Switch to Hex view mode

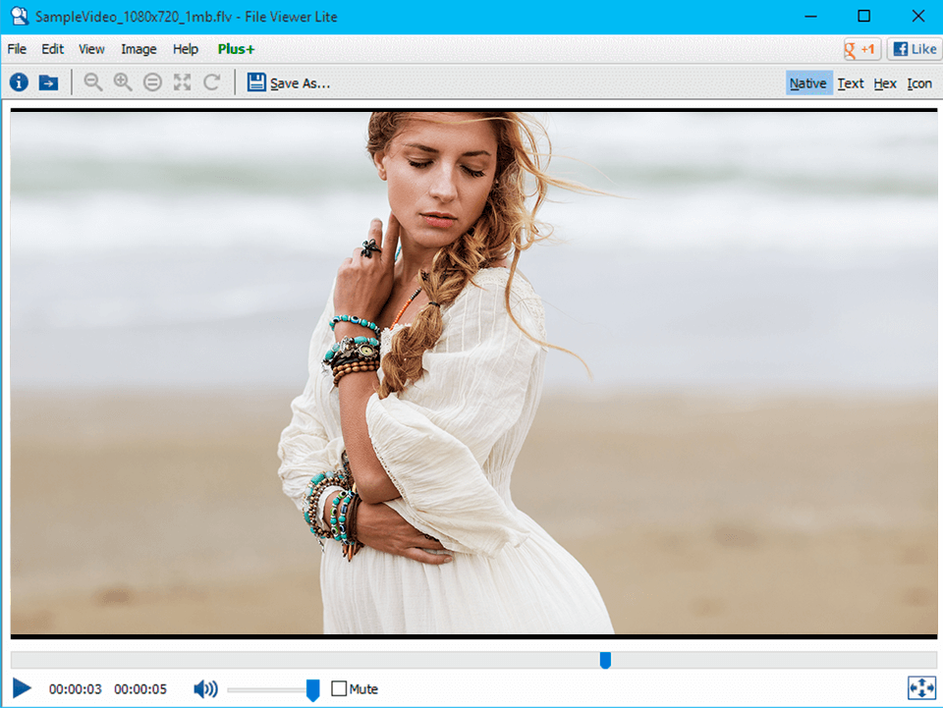tap(884, 82)
